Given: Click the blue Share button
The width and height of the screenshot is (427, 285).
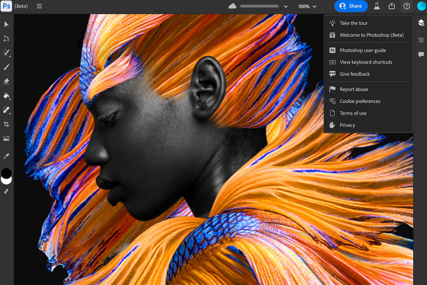Looking at the screenshot, I should pos(351,6).
